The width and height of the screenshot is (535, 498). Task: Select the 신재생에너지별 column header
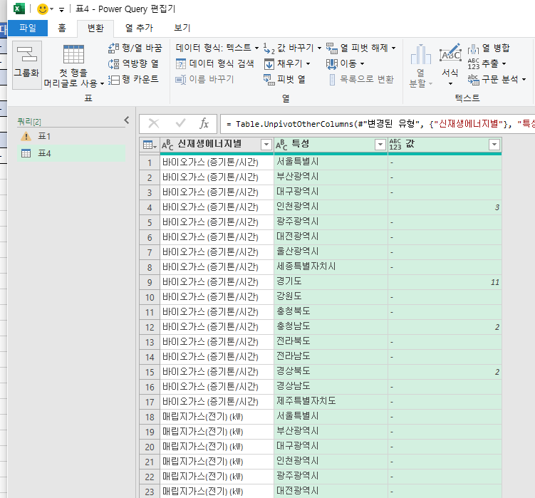pos(217,145)
